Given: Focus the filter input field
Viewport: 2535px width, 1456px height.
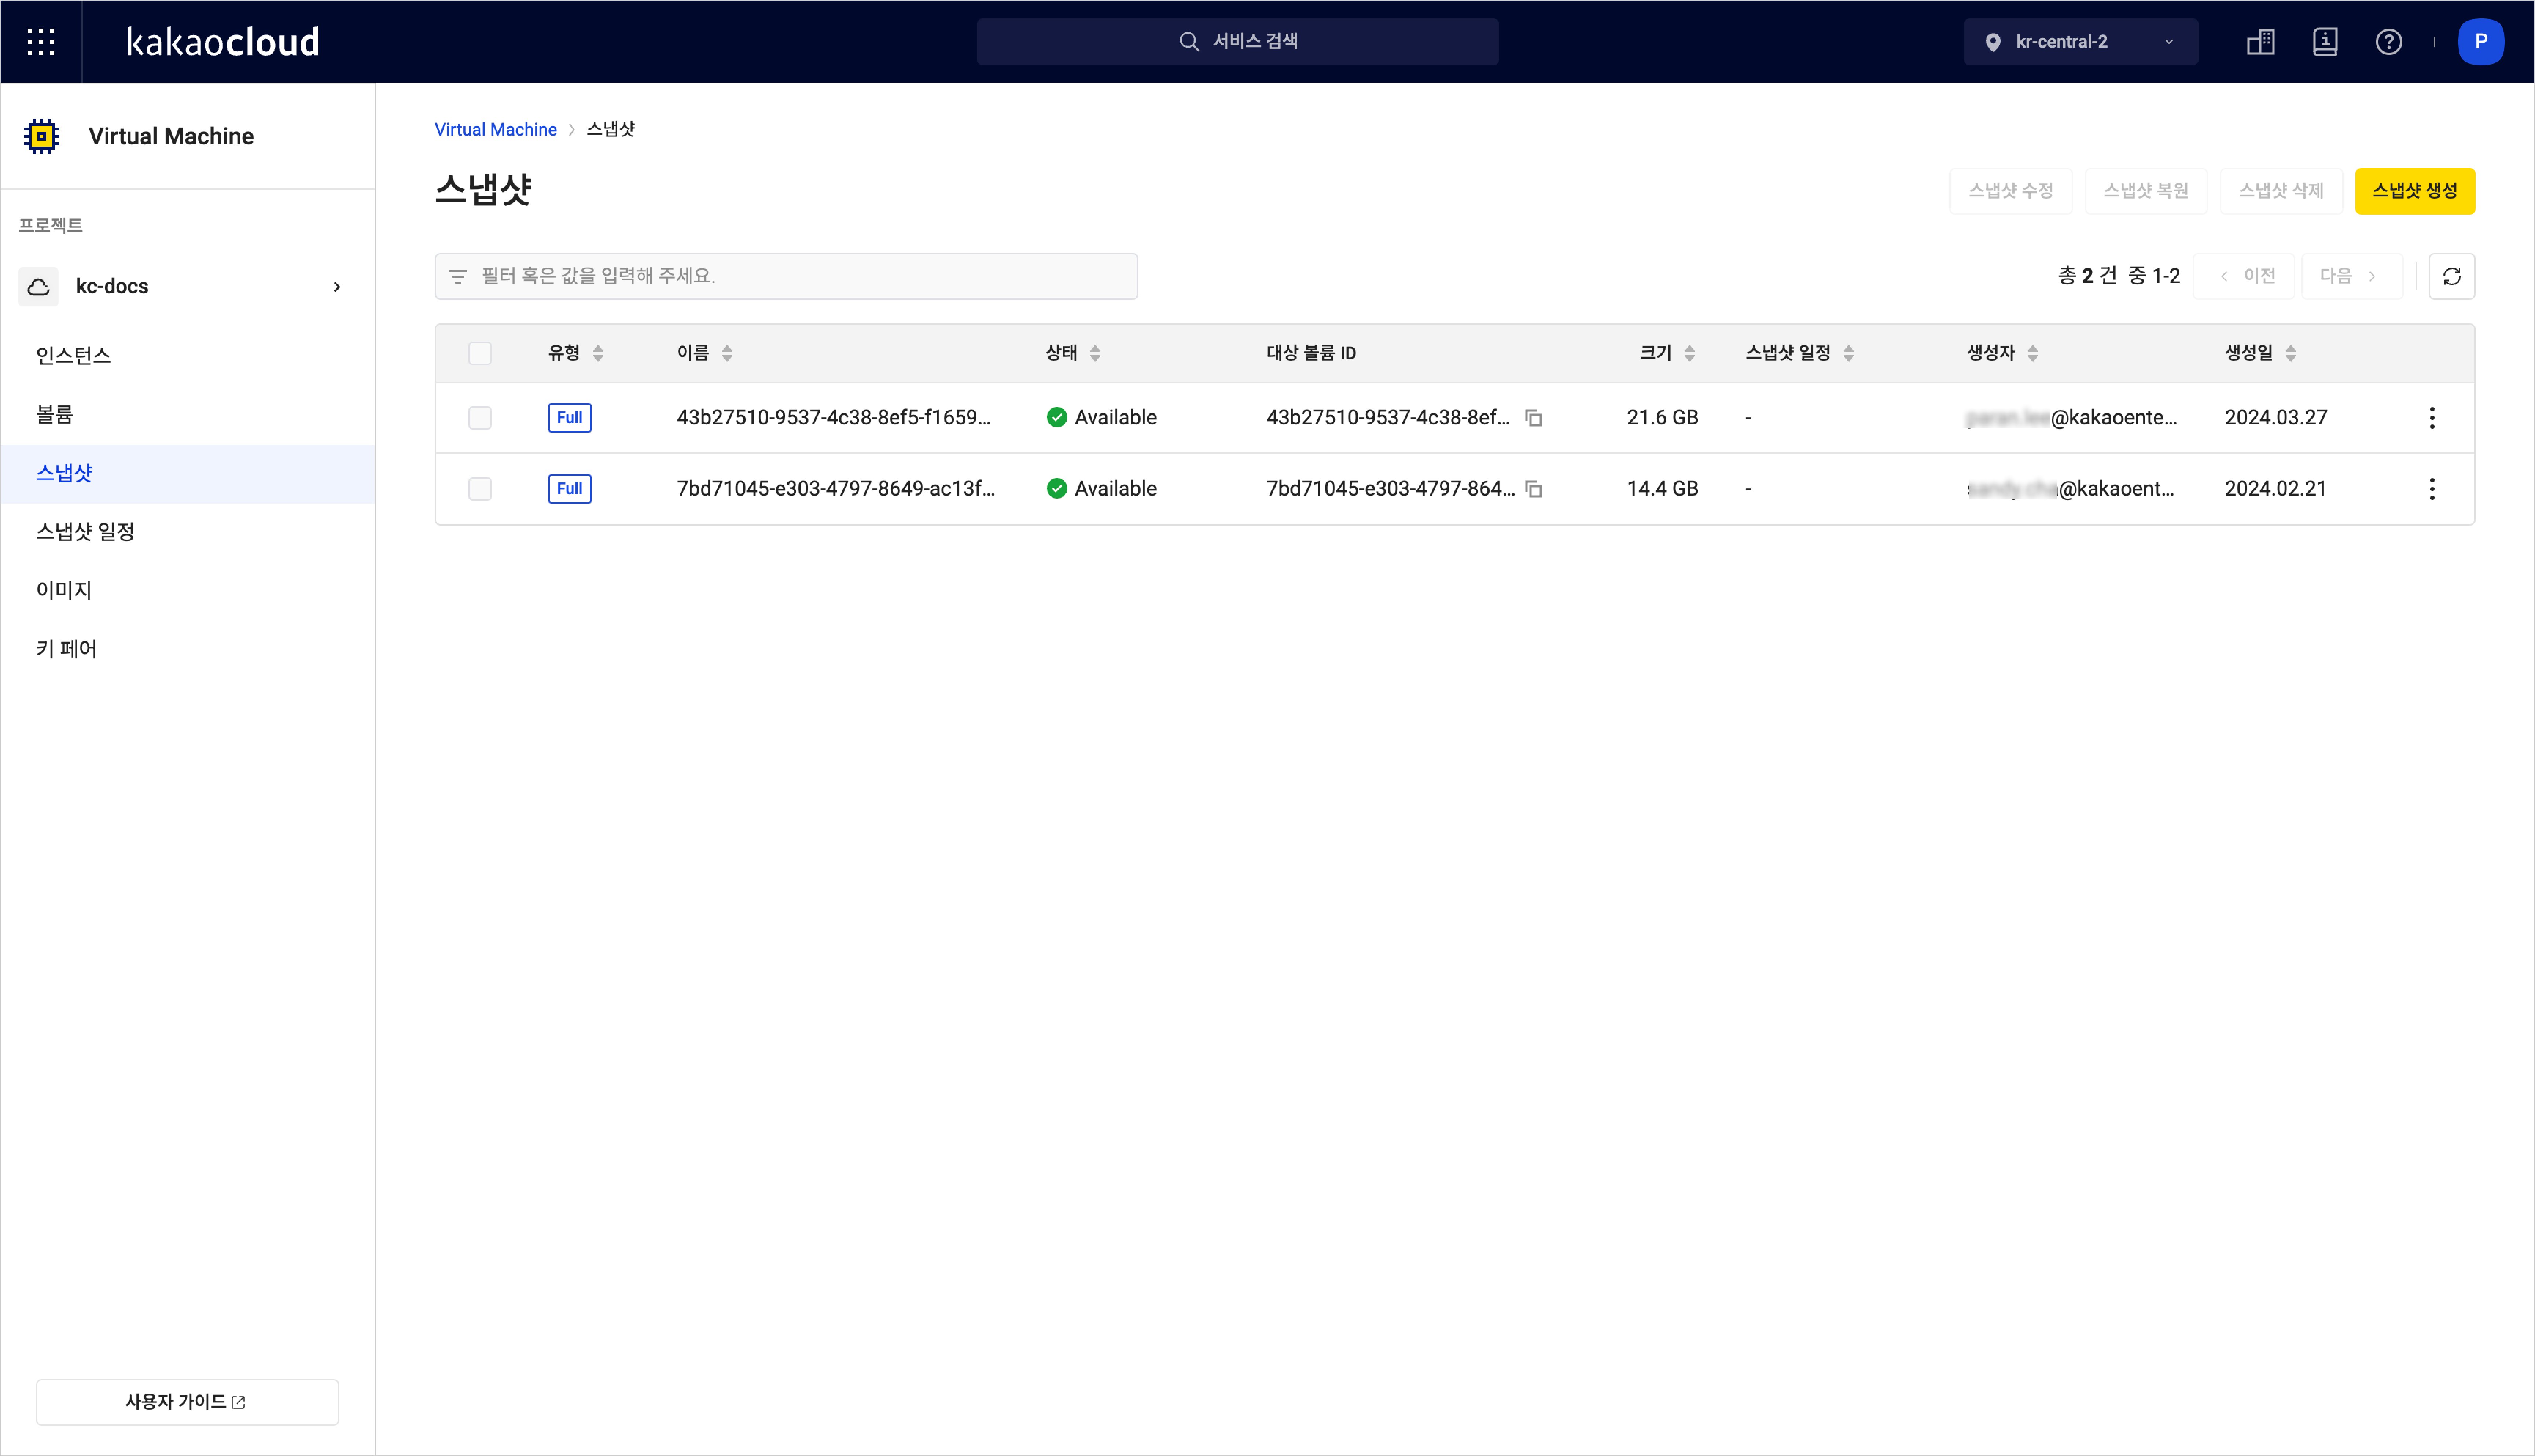Looking at the screenshot, I should (786, 276).
